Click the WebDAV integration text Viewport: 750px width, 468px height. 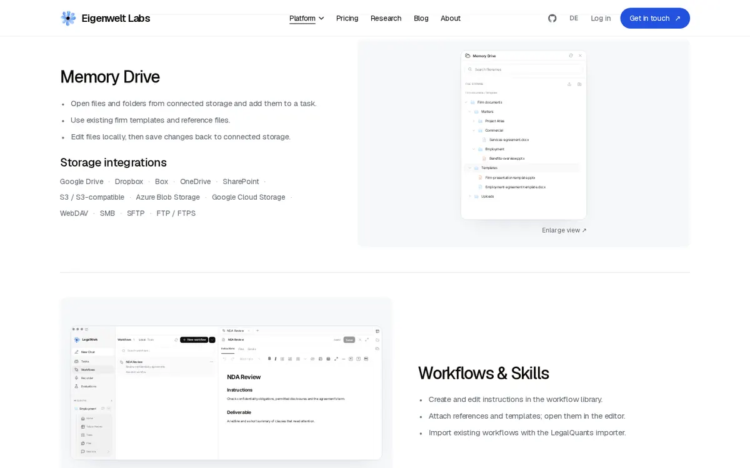click(74, 213)
